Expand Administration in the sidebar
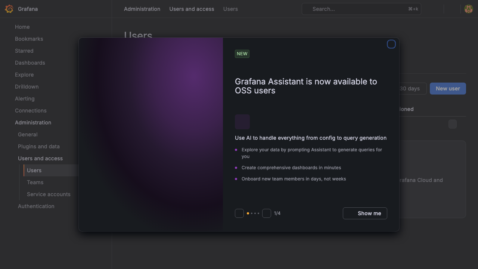Screen dimensions: 478x269 click(x=33, y=123)
